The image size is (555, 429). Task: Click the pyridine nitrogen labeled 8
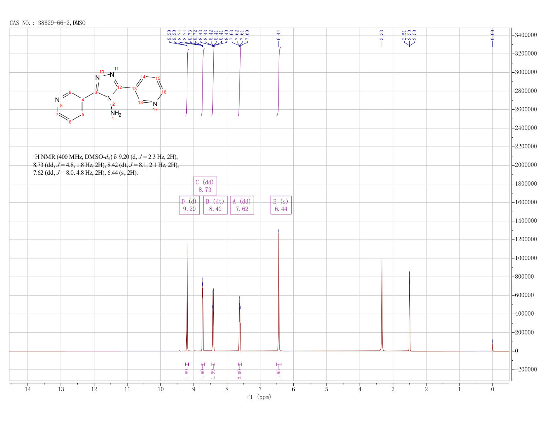click(57, 100)
